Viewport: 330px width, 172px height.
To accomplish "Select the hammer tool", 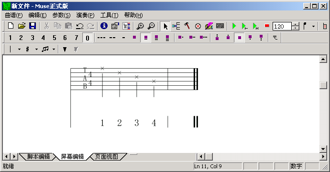I will (x=187, y=26).
